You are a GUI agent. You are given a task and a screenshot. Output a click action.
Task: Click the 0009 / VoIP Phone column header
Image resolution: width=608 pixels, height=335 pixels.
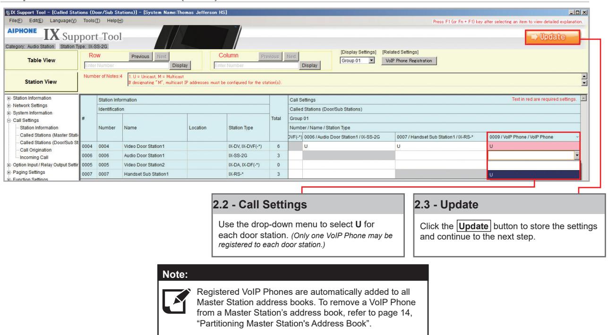tap(534, 137)
